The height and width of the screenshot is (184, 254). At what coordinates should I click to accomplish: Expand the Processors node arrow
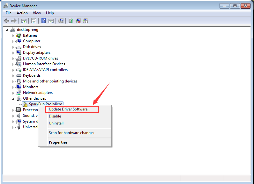pos(13,110)
